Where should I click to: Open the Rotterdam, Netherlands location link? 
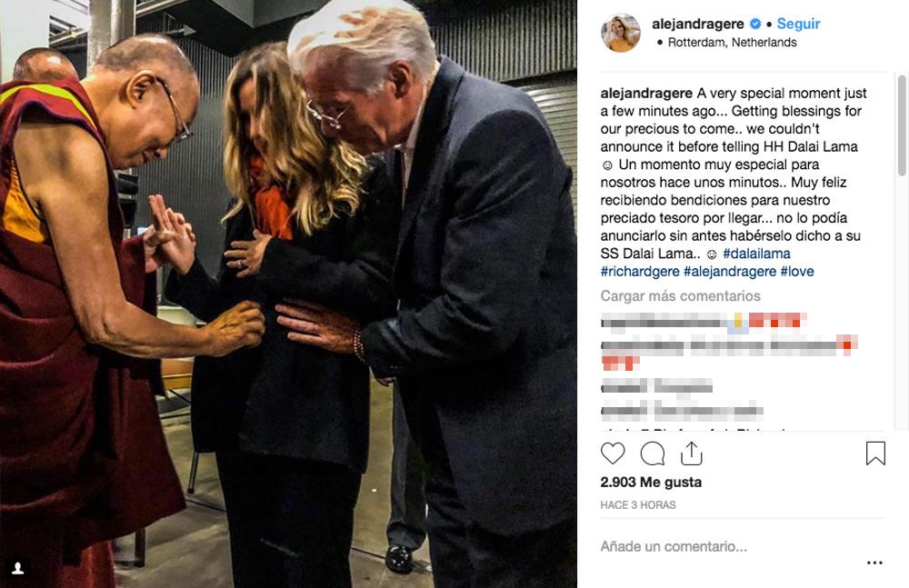(732, 43)
